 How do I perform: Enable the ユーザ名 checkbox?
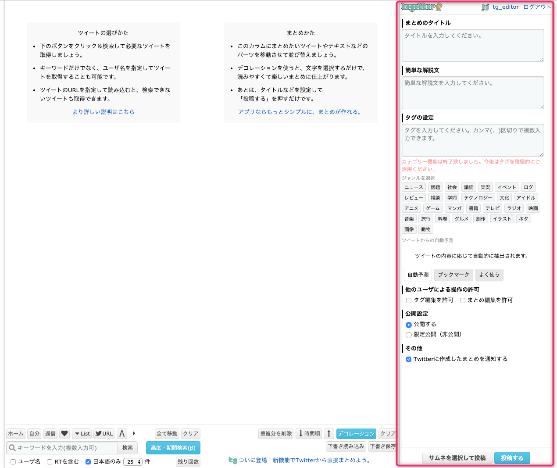point(13,462)
